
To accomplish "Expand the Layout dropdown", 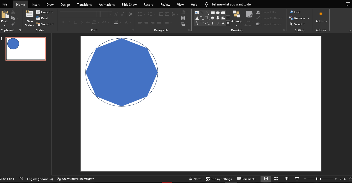I will coord(45,12).
